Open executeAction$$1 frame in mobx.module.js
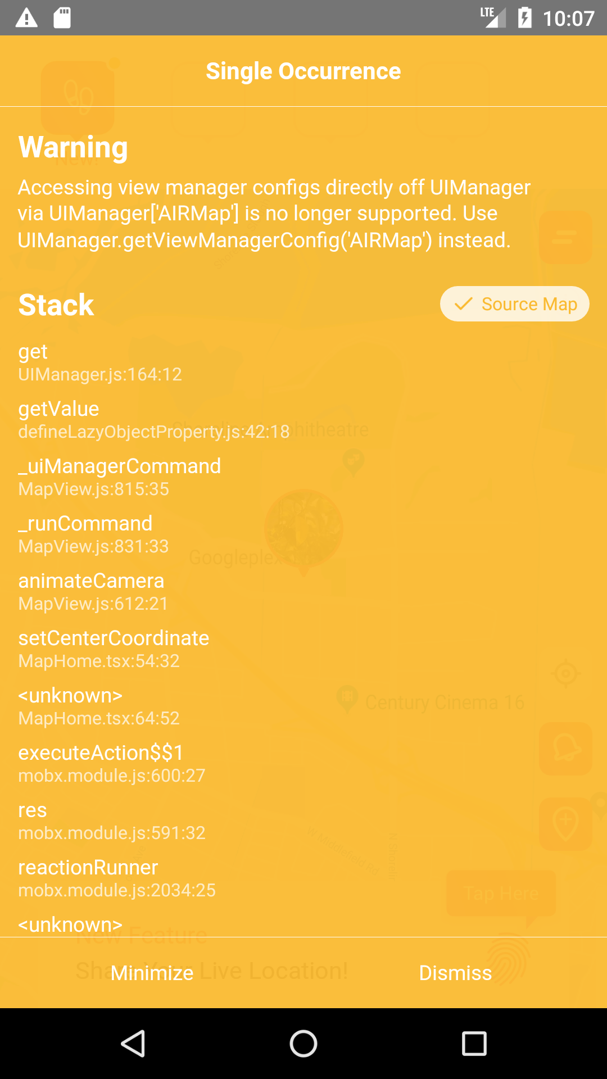 pyautogui.click(x=102, y=763)
